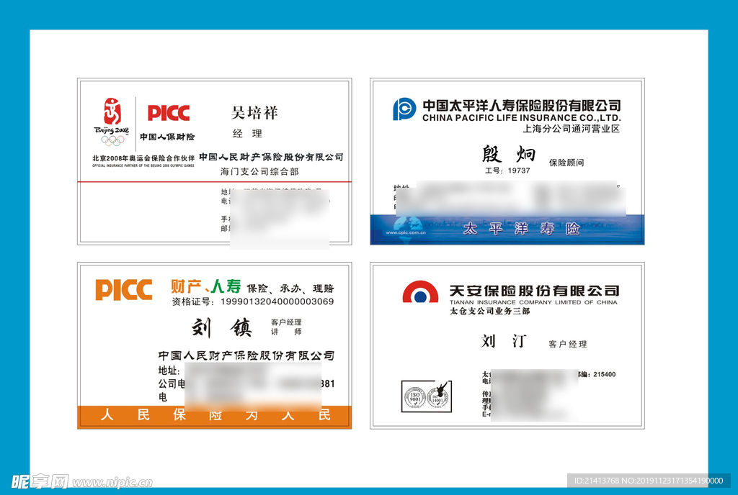Click text 北京2008年奥运会保险合作伙伴
This screenshot has height=495, width=738.
143,158
